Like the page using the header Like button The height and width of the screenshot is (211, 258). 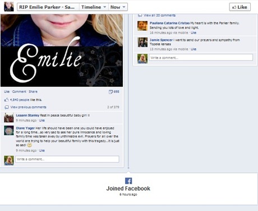(x=240, y=7)
